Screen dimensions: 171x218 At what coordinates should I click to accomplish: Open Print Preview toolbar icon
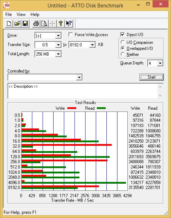44,23
